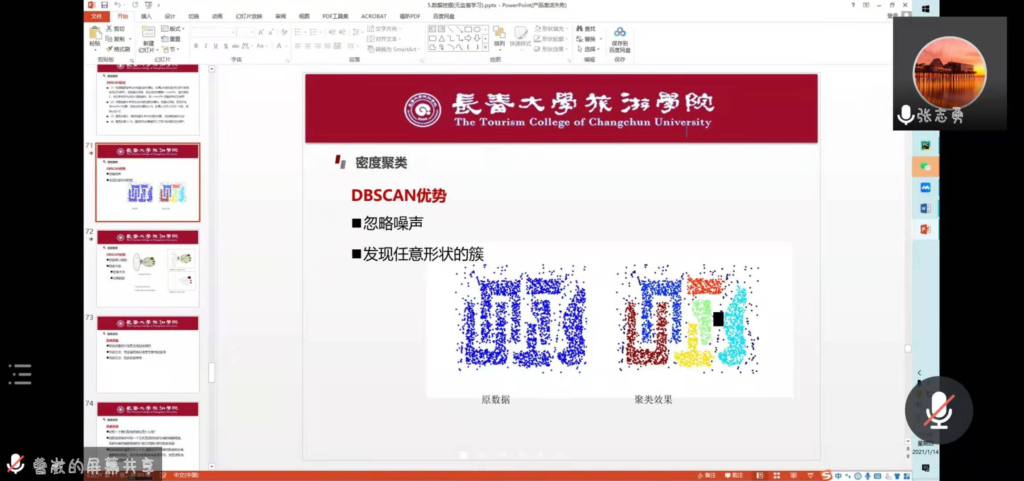1024x481 pixels.
Task: Open the Section (节) dropdown
Action: point(171,49)
